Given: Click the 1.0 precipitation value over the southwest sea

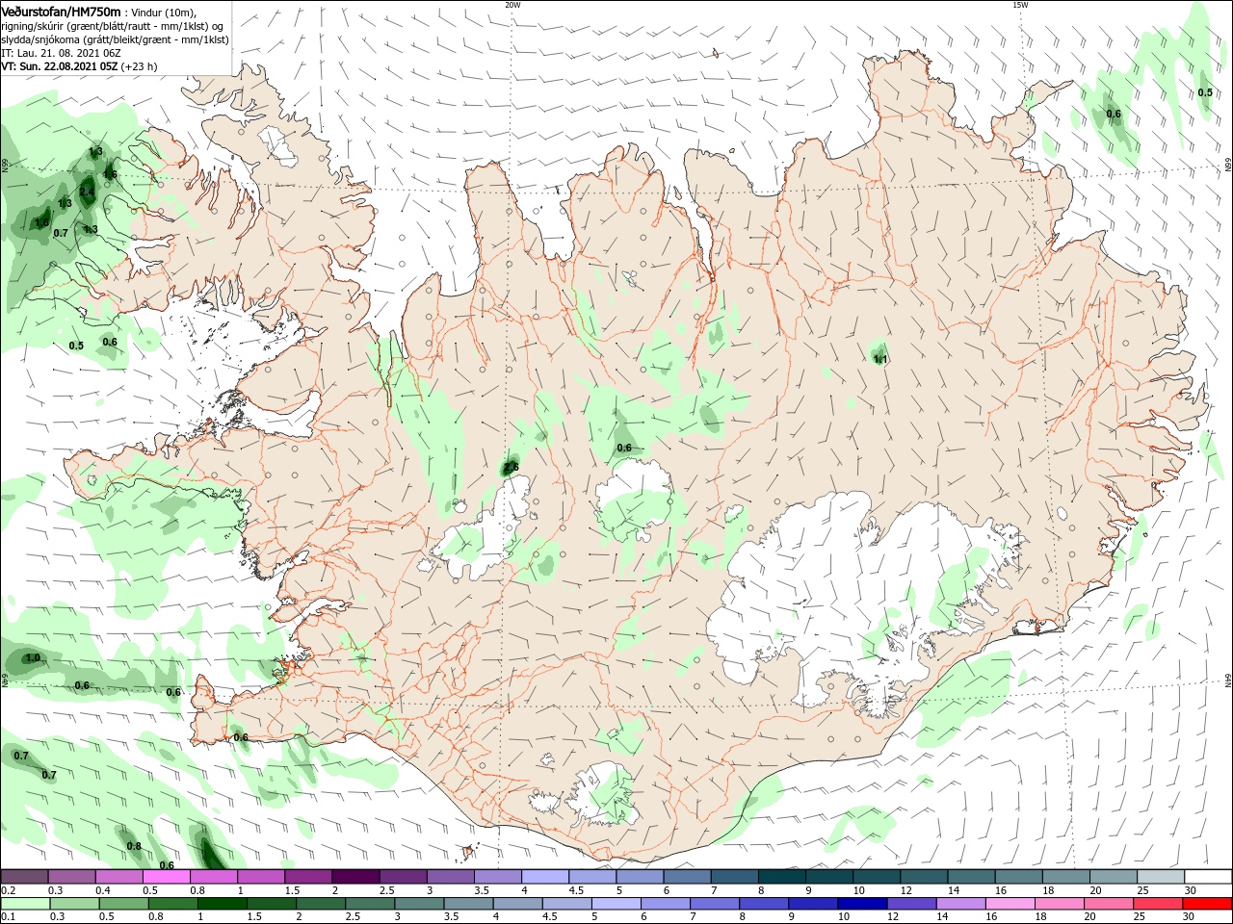Looking at the screenshot, I should point(33,658).
